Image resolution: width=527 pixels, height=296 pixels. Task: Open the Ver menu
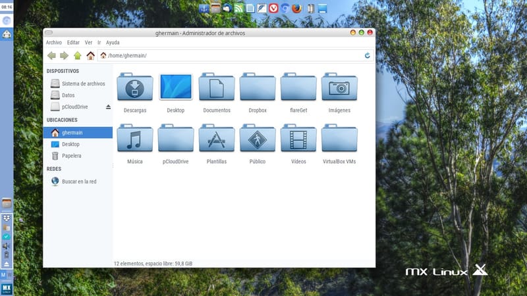tap(88, 43)
